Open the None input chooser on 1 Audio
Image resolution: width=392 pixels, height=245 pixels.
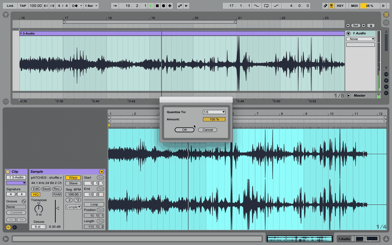coord(360,39)
